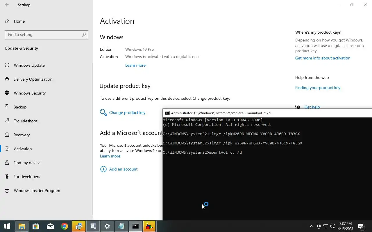Click the 'Windows is activated with a digital license' text
The height and width of the screenshot is (232, 372).
point(163,57)
